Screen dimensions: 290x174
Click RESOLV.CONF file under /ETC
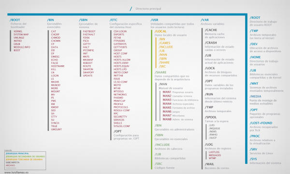122,110
